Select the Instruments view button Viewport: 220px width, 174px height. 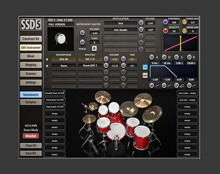(x=31, y=95)
